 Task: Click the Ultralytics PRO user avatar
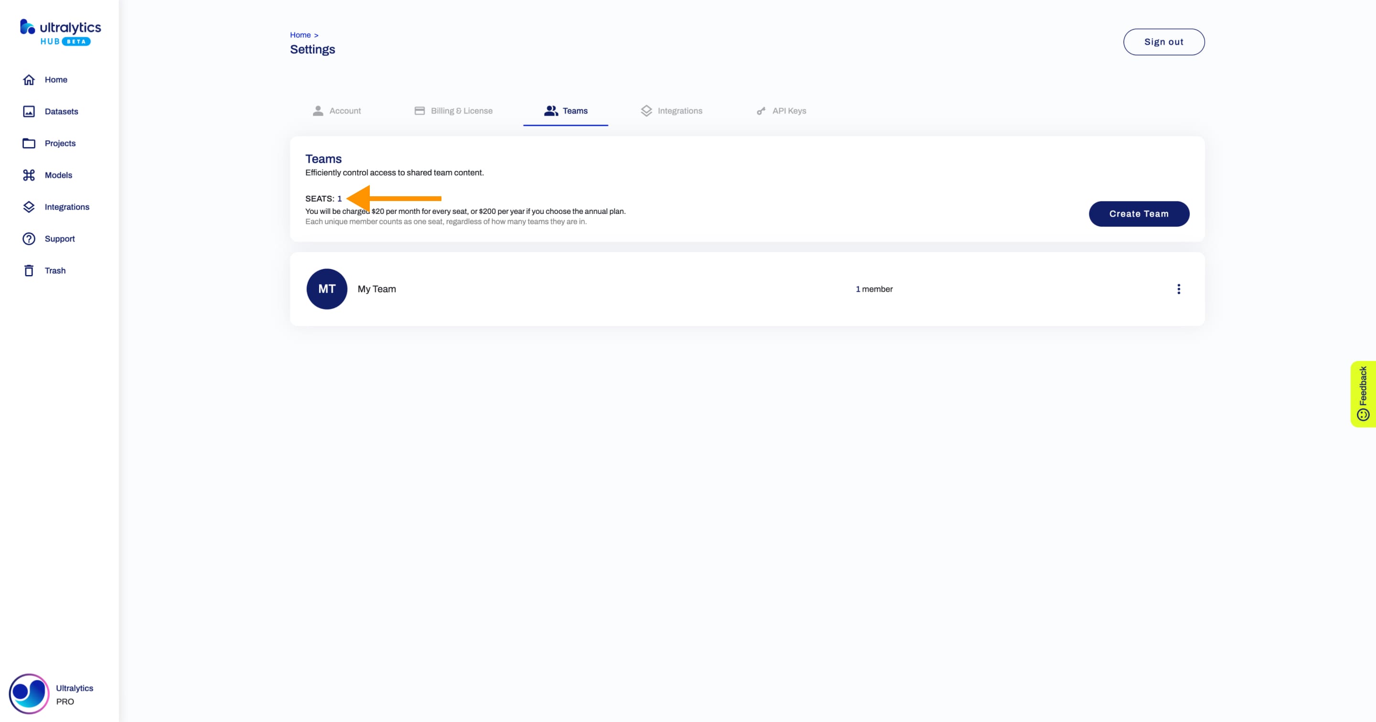pyautogui.click(x=28, y=693)
